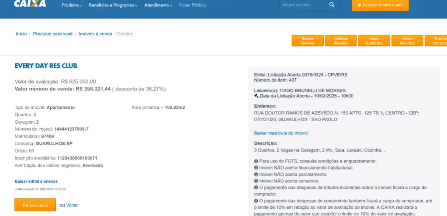447x216 pixels.
Task: Go to Buscar imóveis tab
Action: [x=307, y=41]
